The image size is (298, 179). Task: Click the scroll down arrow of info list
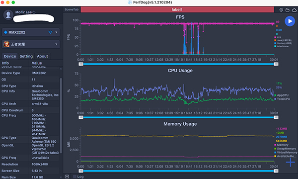[61, 177]
